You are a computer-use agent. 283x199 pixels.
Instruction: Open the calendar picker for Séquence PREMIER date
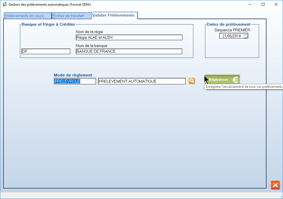(246, 36)
